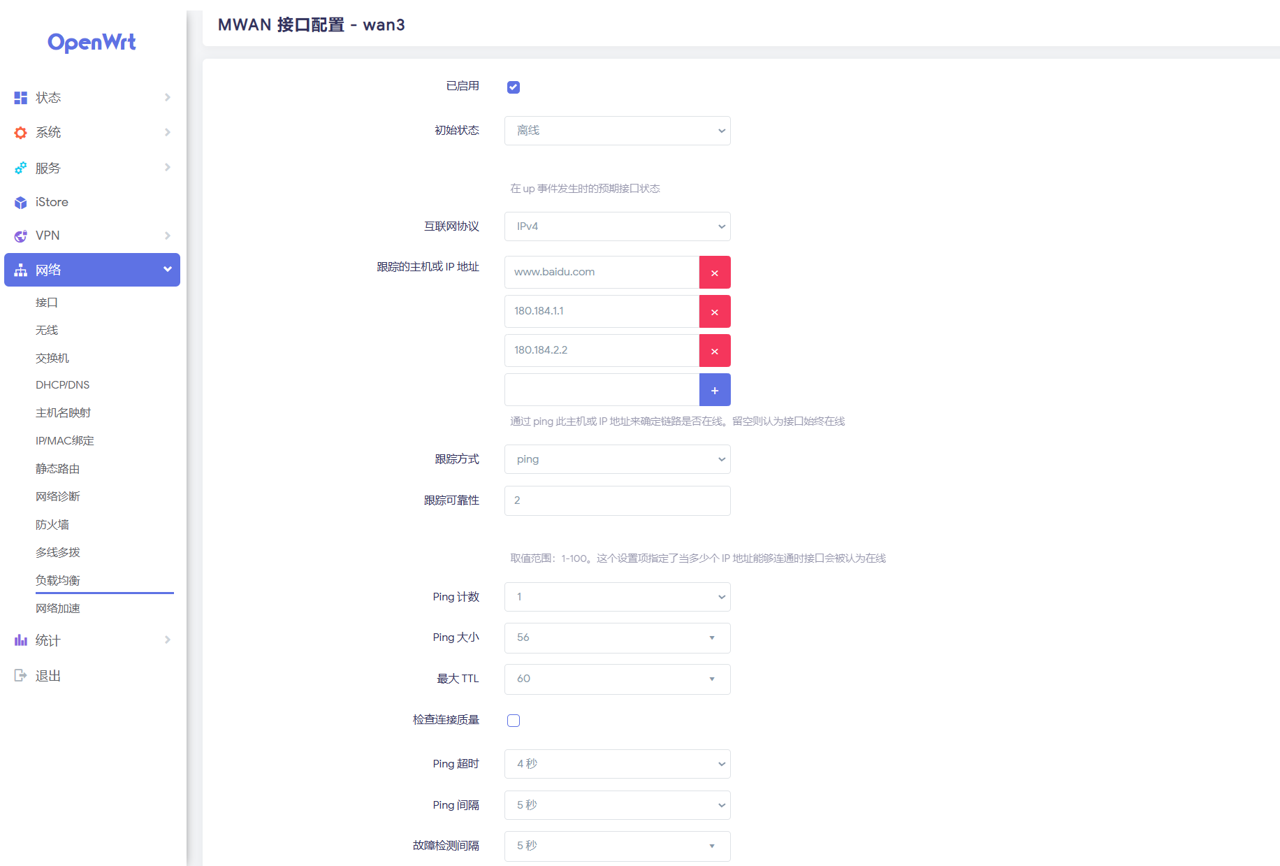This screenshot has height=866, width=1280.
Task: Click the 跟踪可靠性 input field
Action: point(617,500)
